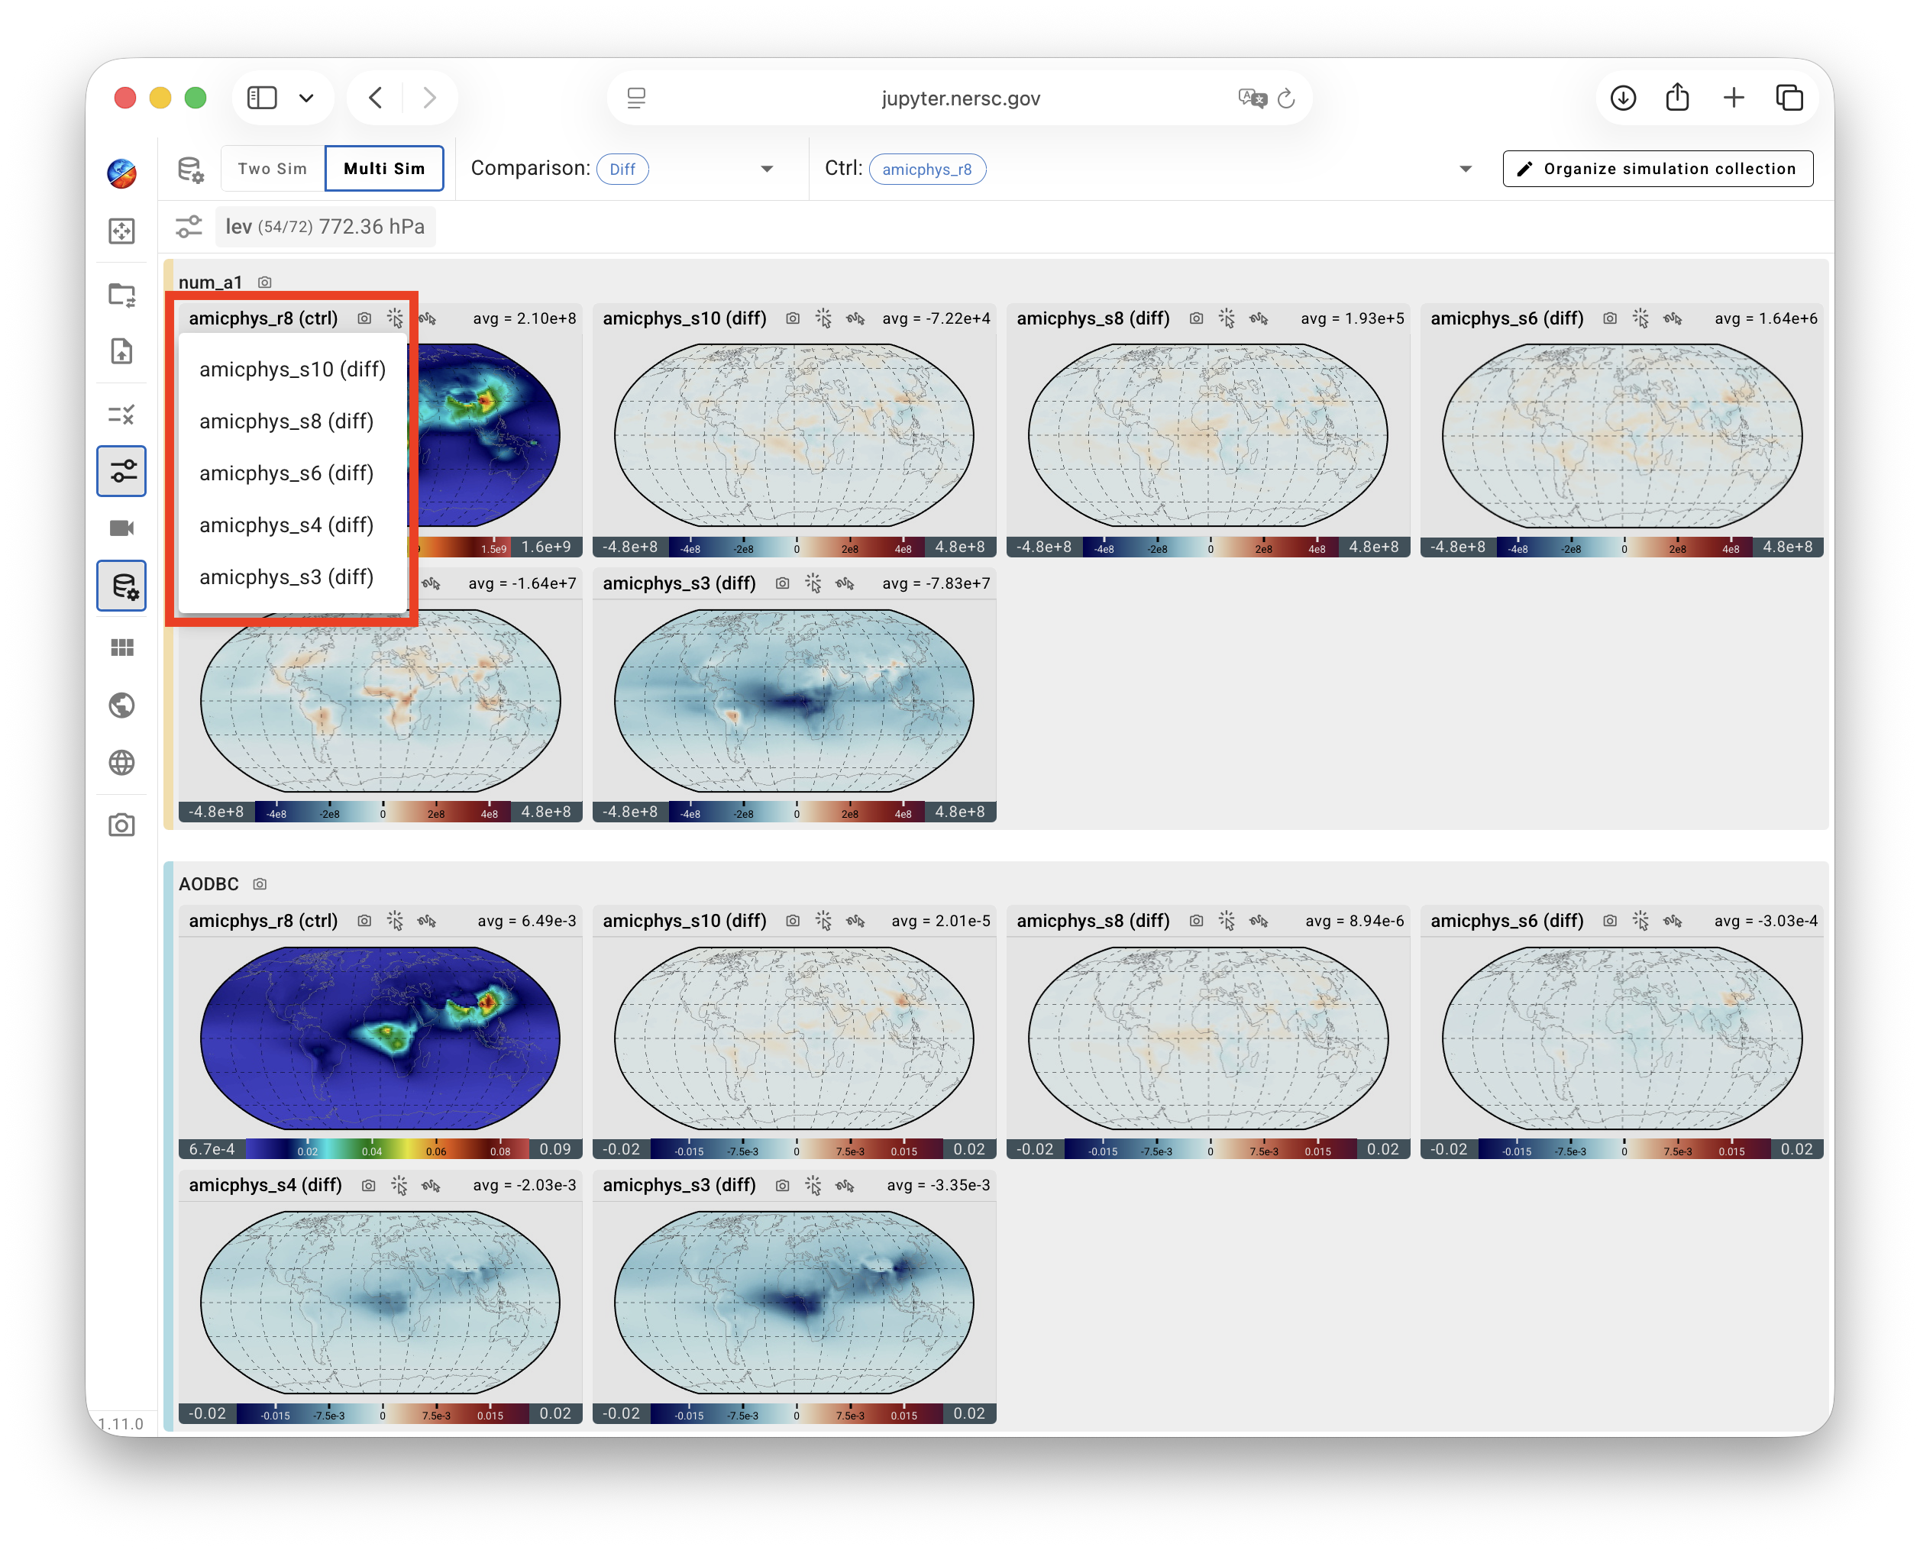This screenshot has height=1550, width=1920.
Task: Open the video camera animation icon
Action: pyautogui.click(x=121, y=528)
